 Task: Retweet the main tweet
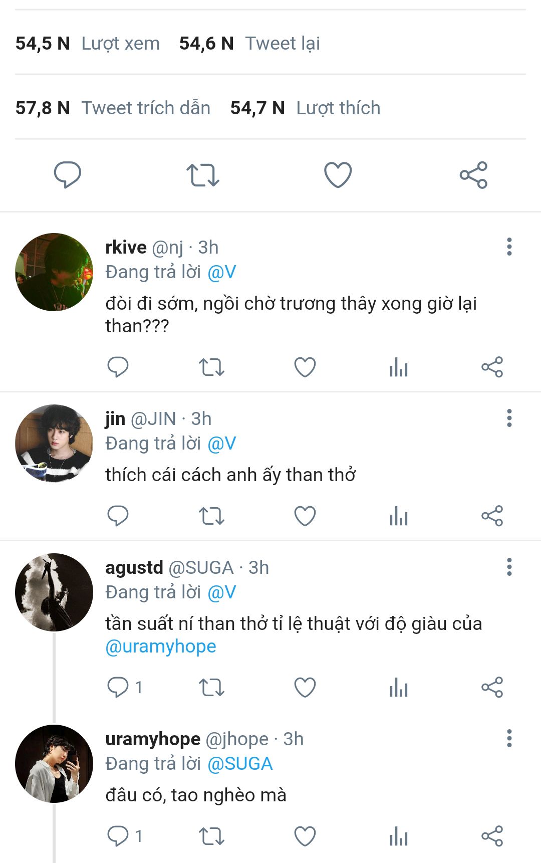(203, 175)
